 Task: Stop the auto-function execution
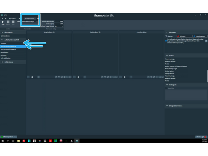[x=13, y=22]
